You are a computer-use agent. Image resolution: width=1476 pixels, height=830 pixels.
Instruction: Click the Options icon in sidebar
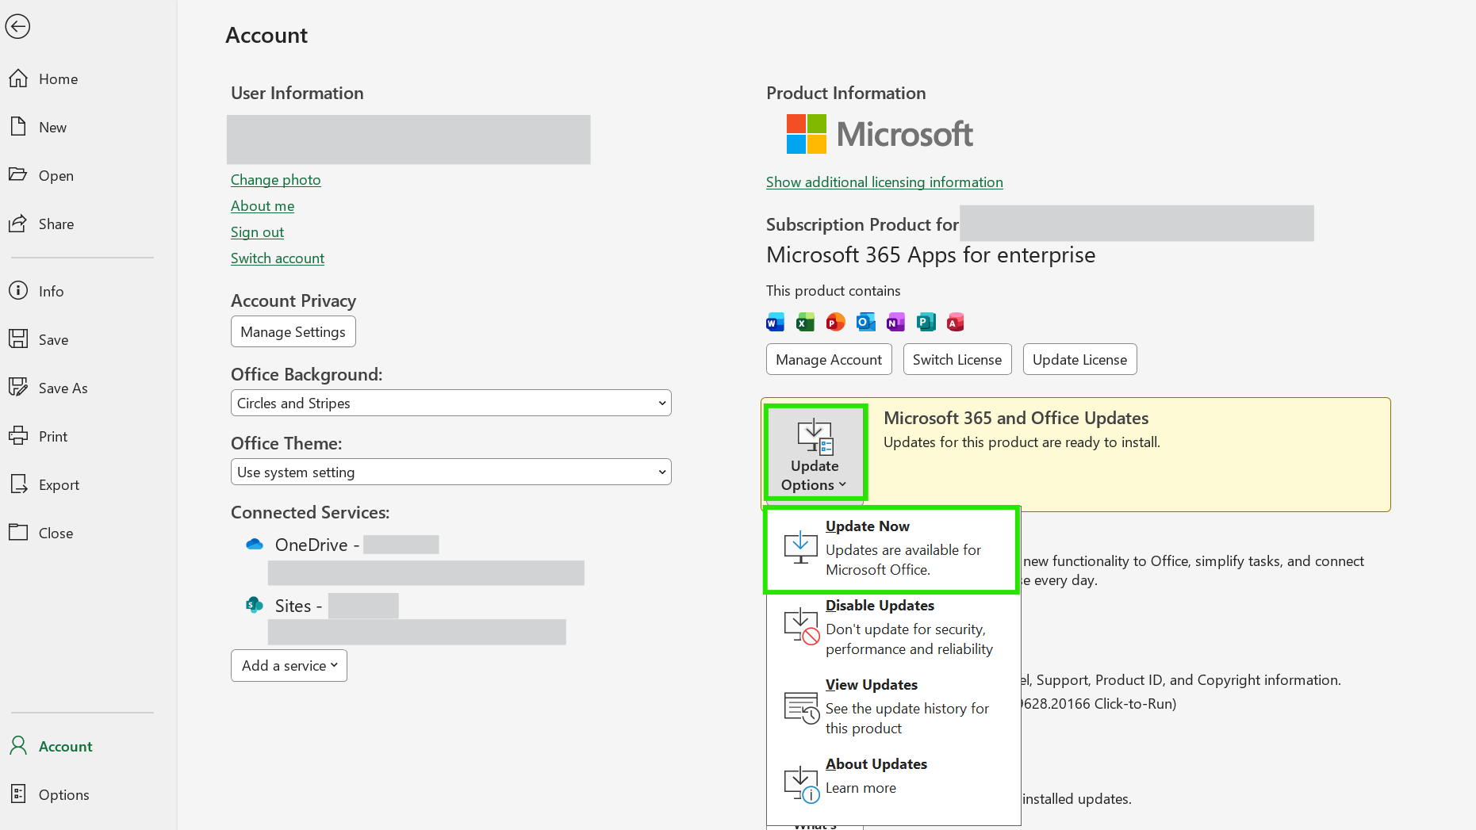(x=18, y=794)
